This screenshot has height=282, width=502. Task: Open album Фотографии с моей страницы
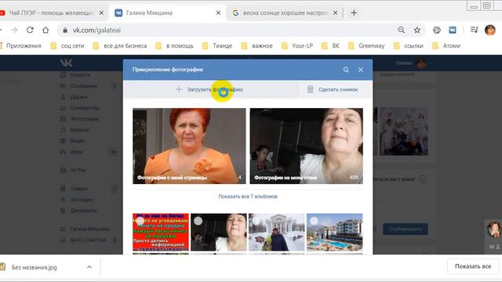(189, 146)
